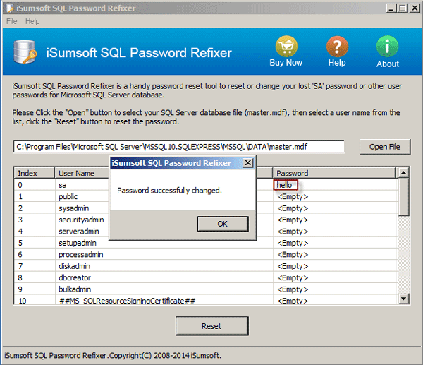Screen dimensions: 423x365
Task: Click the Password column header
Action: pos(334,173)
